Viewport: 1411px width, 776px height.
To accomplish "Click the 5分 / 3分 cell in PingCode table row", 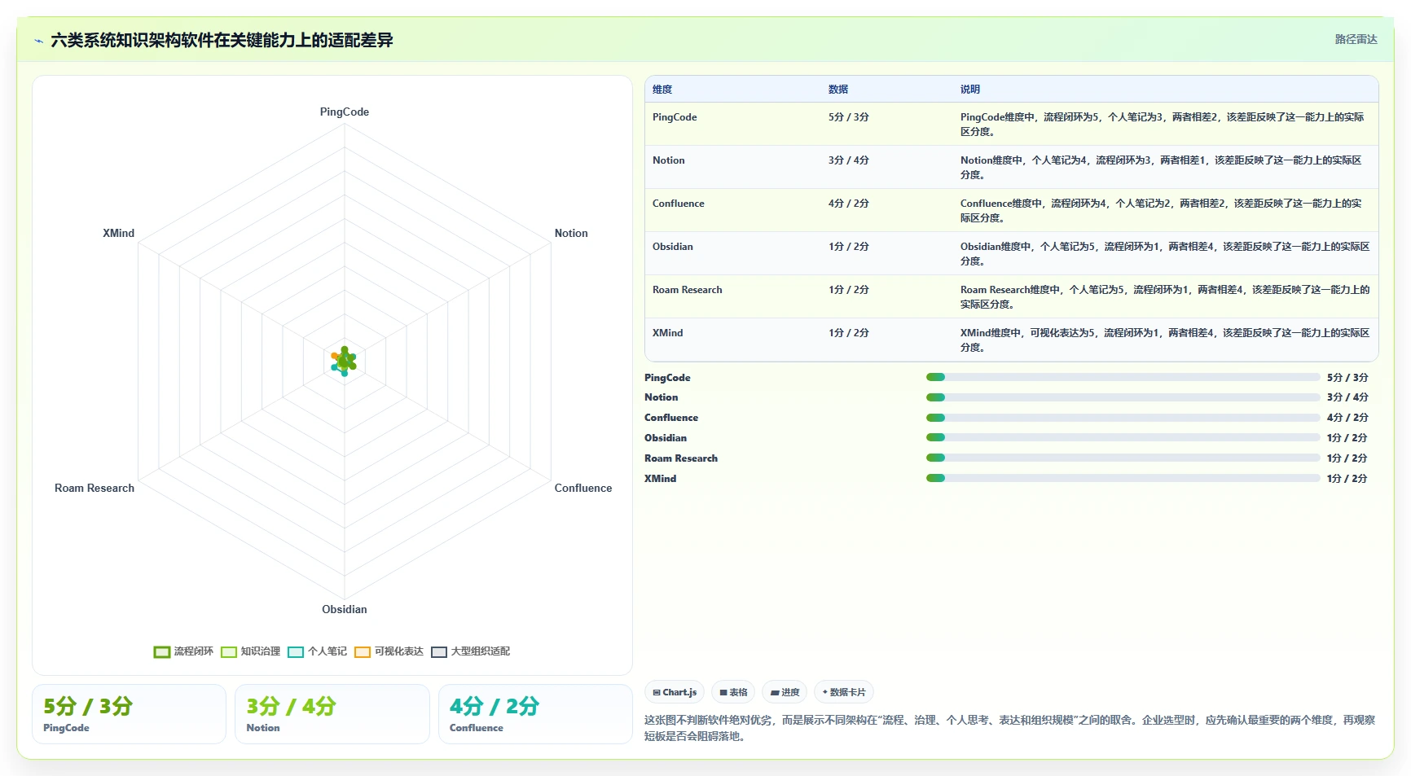I will click(849, 117).
